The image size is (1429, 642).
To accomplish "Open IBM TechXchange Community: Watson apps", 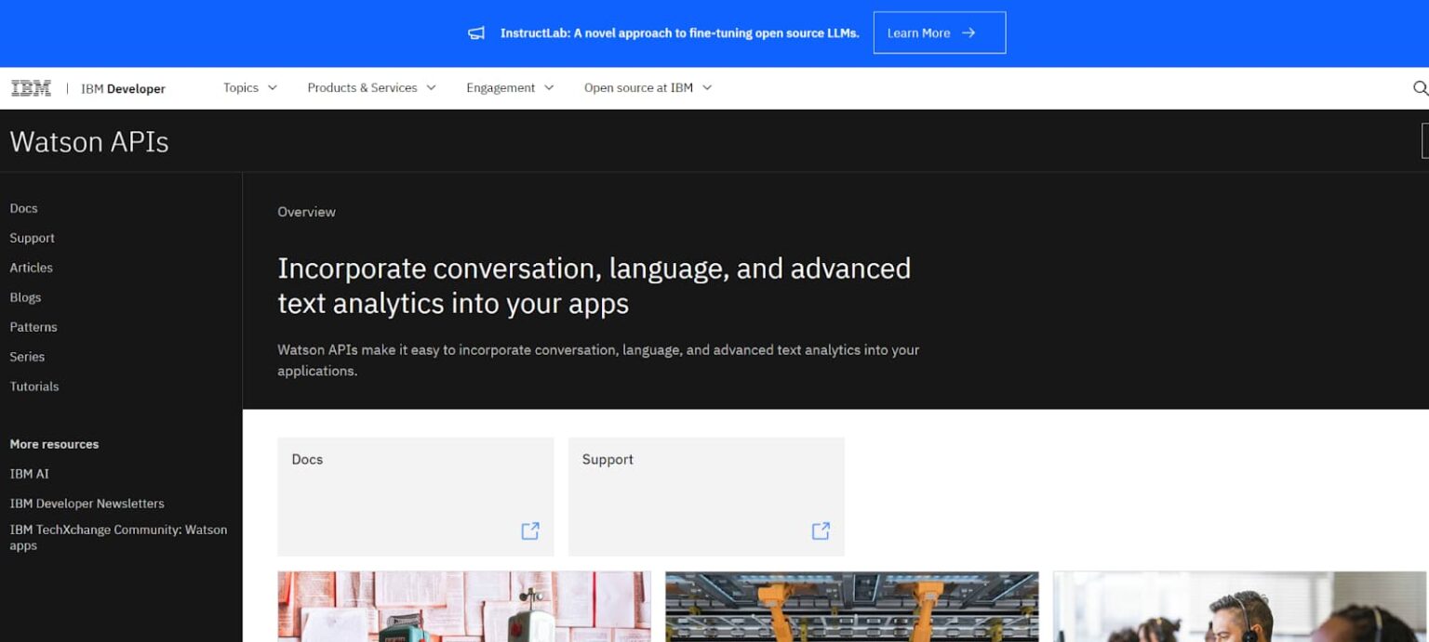I will pos(118,537).
